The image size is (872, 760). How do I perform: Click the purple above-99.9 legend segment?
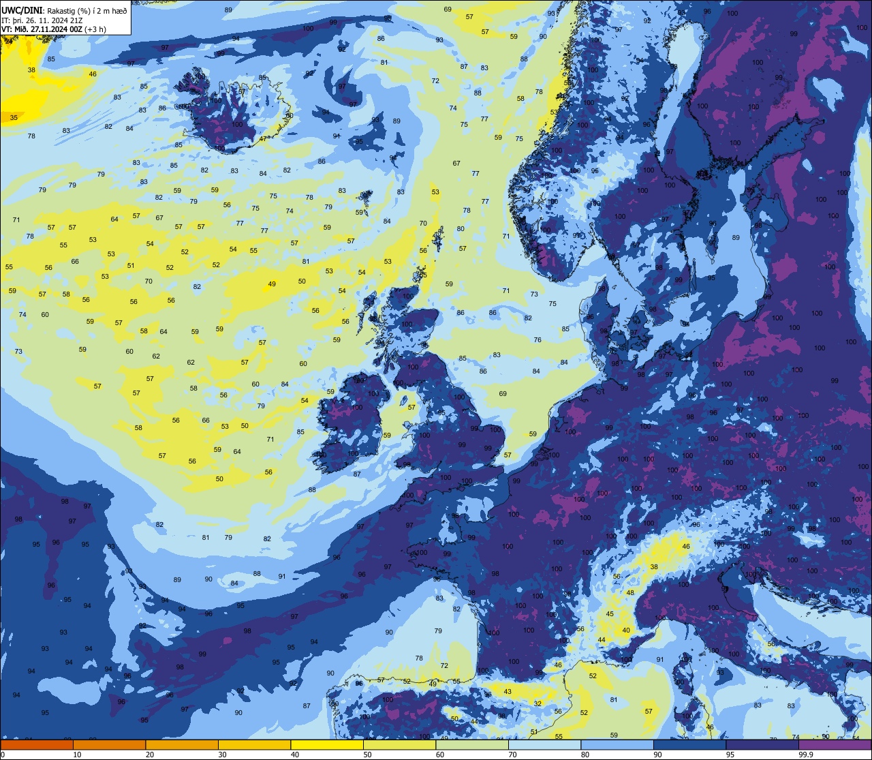[835, 744]
